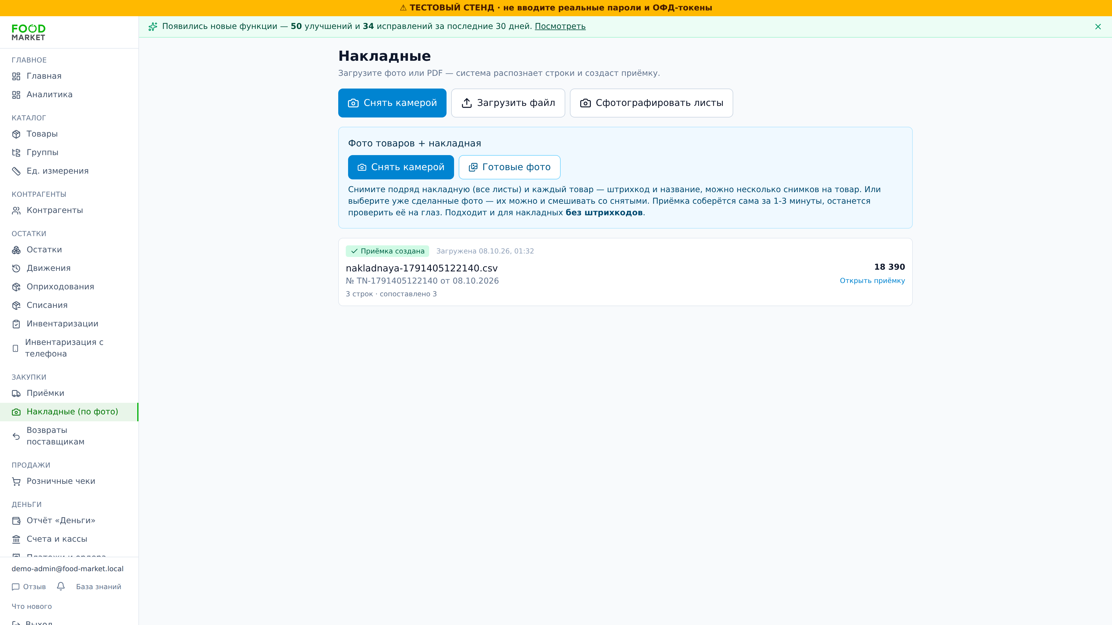Click the cart icon beside Розничные чеки
This screenshot has height=625, width=1112.
coord(17,481)
